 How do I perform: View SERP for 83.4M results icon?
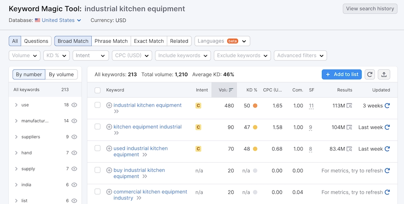click(349, 149)
